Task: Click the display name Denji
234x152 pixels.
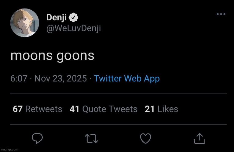Action: click(x=56, y=18)
